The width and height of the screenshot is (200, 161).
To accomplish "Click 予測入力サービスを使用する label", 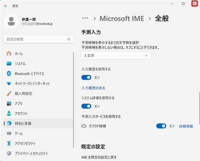I will click(101, 117).
